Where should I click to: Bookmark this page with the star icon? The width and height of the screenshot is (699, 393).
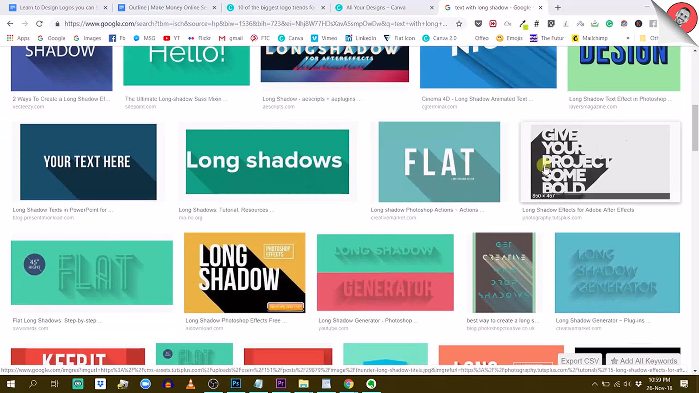click(459, 24)
